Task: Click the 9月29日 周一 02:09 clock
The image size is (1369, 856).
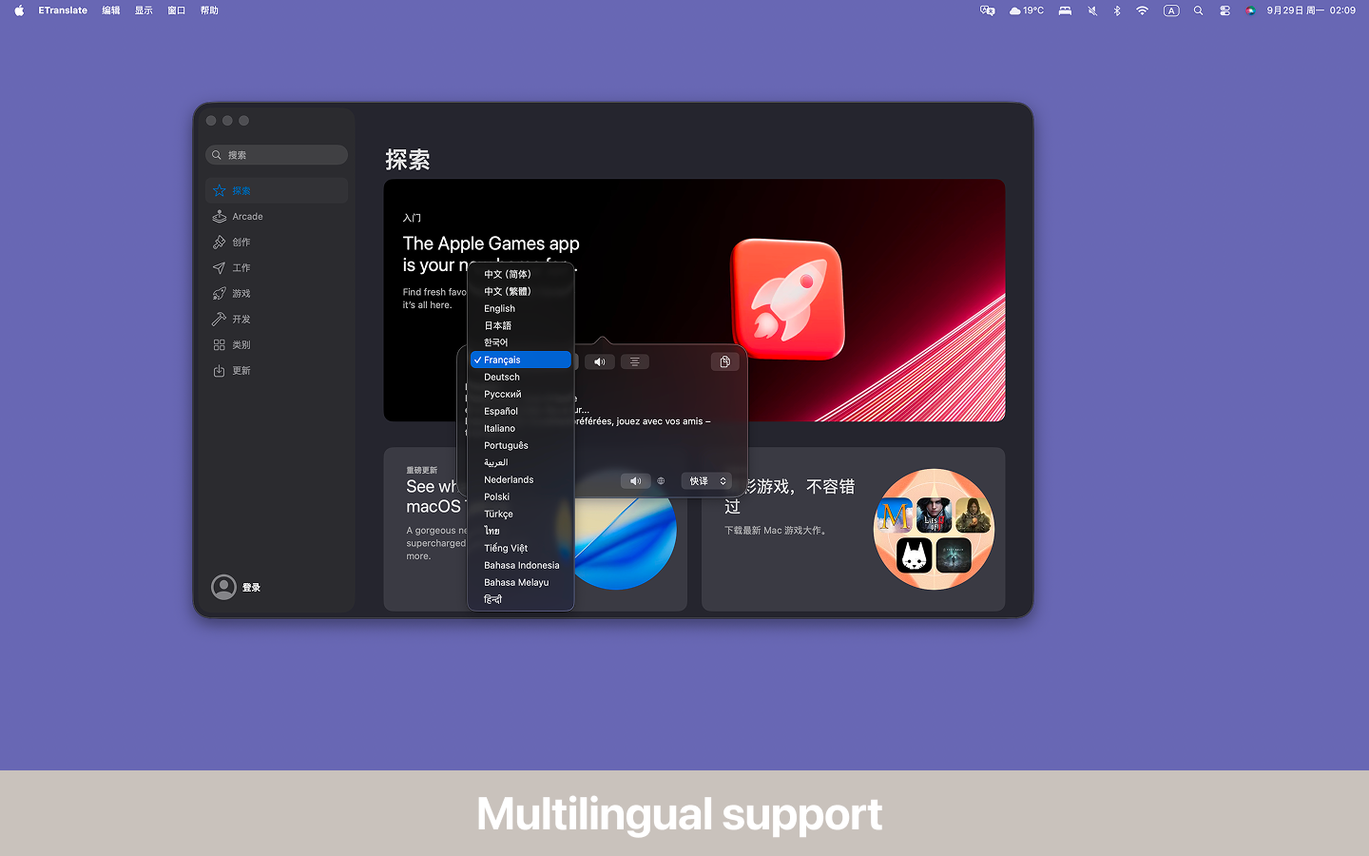Action: pos(1311,10)
